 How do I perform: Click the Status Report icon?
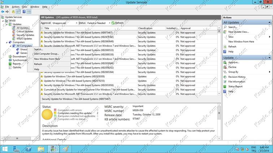(x=225, y=86)
